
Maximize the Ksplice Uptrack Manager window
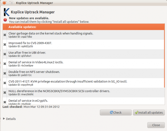(12, 3)
